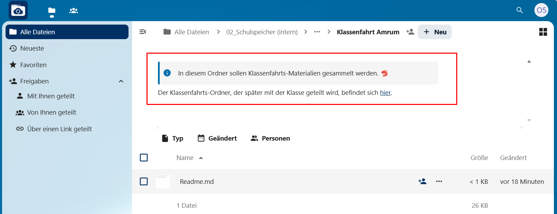The height and width of the screenshot is (214, 557).
Task: Open the user avatar menu O5
Action: (x=541, y=10)
